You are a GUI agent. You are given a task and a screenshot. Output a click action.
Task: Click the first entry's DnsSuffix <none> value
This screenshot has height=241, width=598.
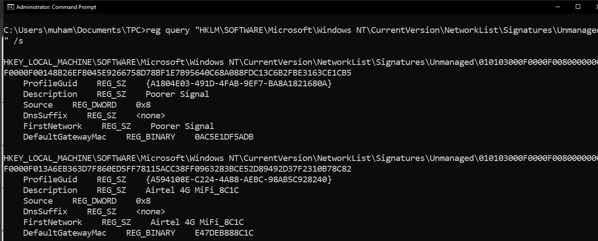pyautogui.click(x=151, y=116)
